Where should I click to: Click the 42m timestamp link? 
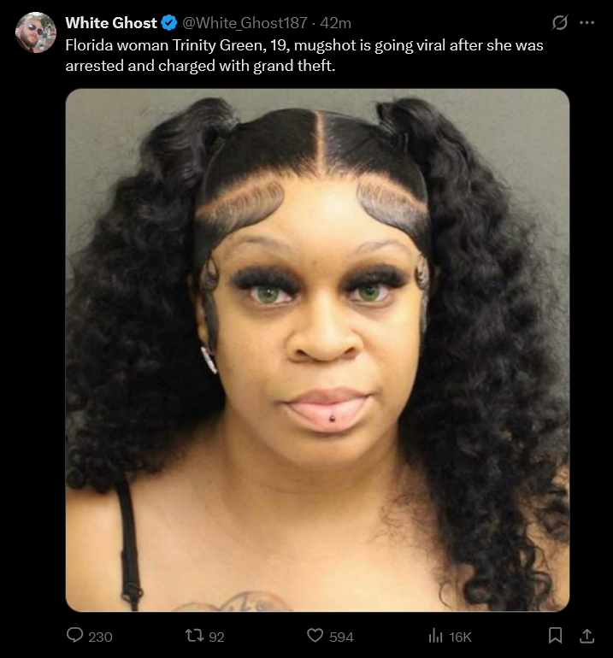(x=335, y=23)
